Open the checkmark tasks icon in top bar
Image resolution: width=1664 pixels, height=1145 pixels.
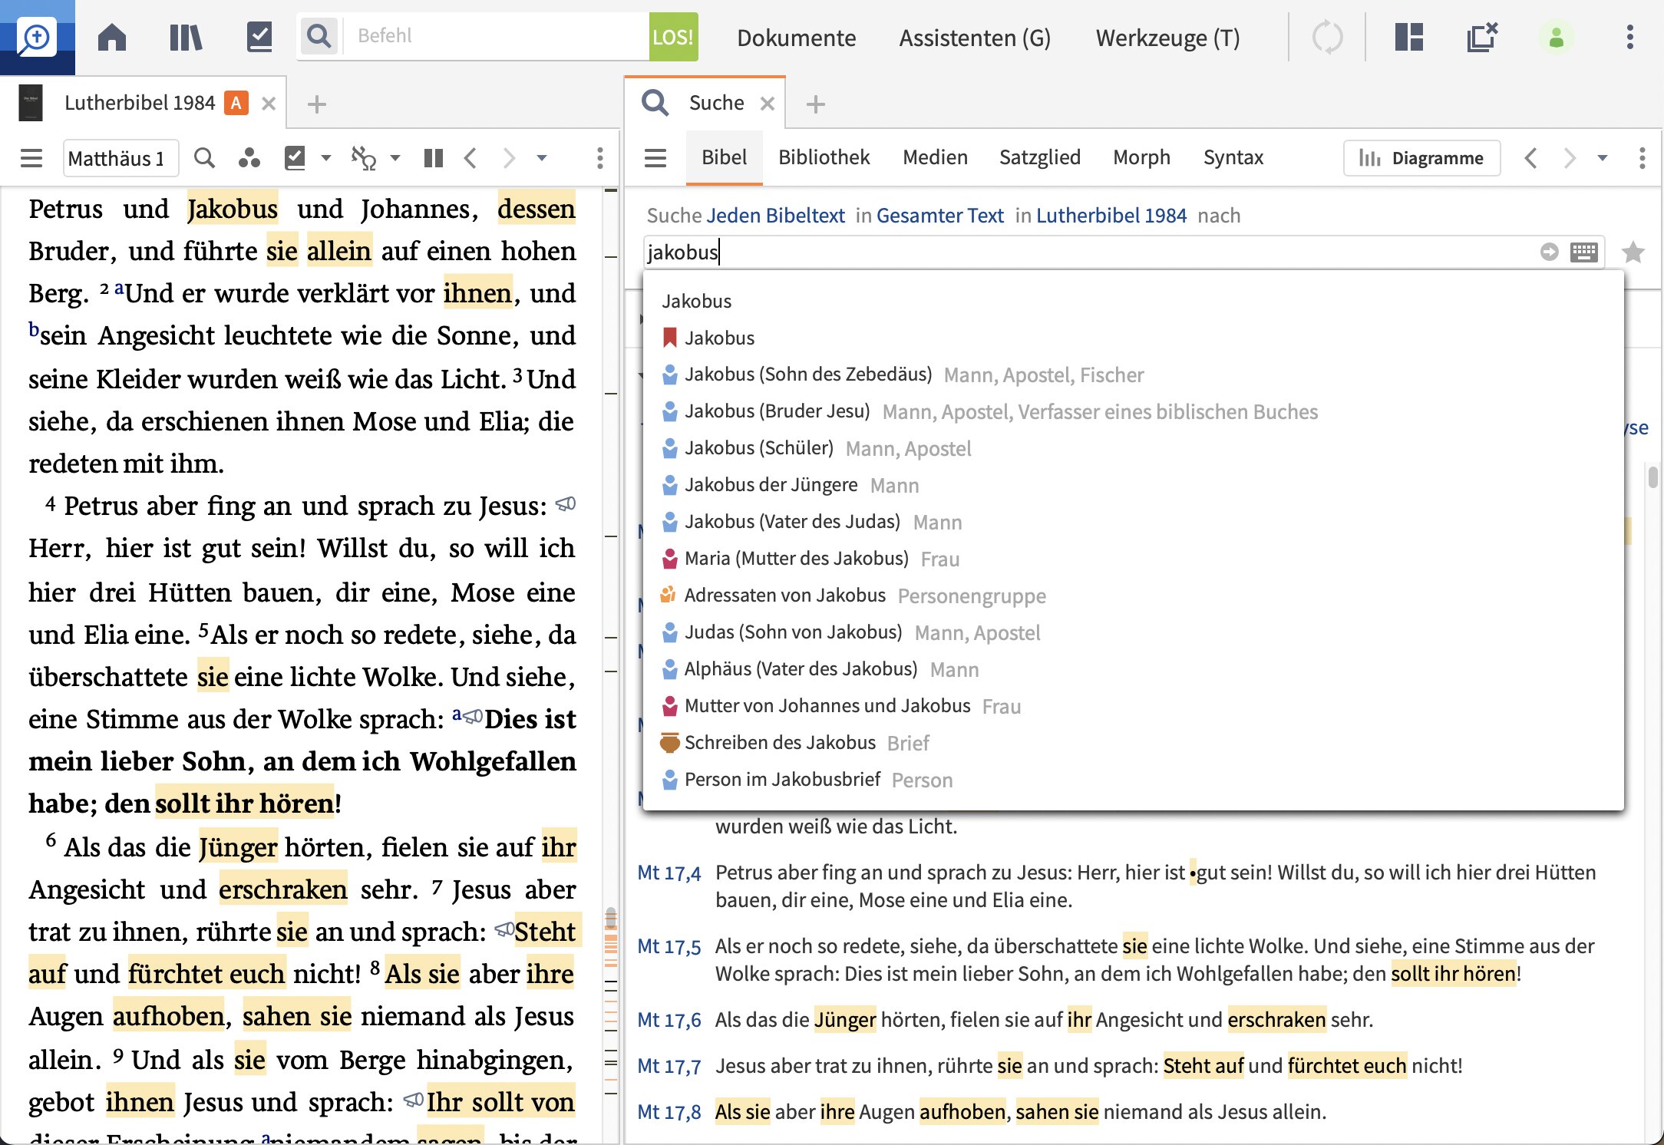259,37
